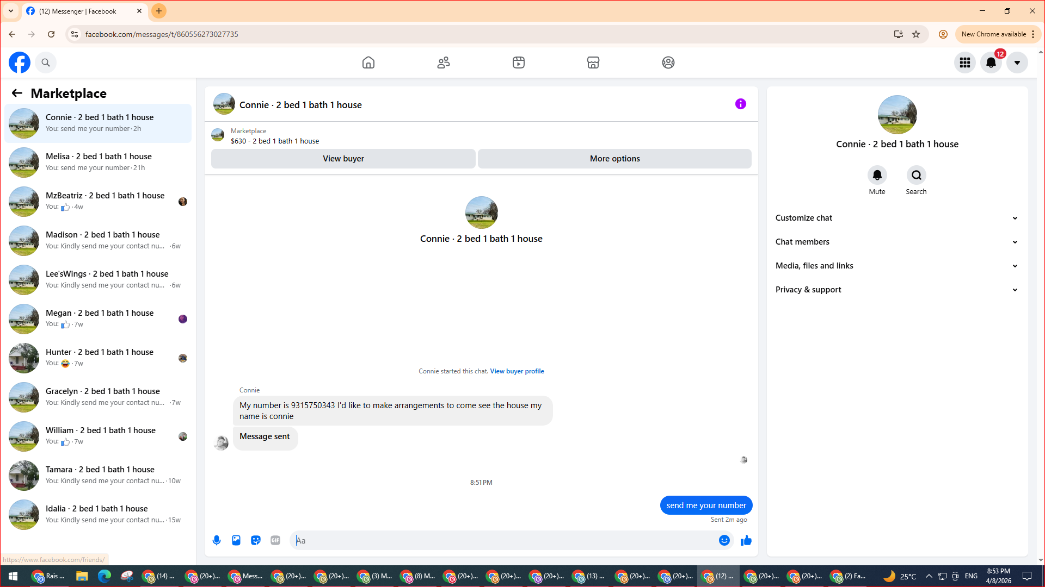Go to the Marketplace tab in top nav
This screenshot has height=587, width=1045.
[593, 63]
